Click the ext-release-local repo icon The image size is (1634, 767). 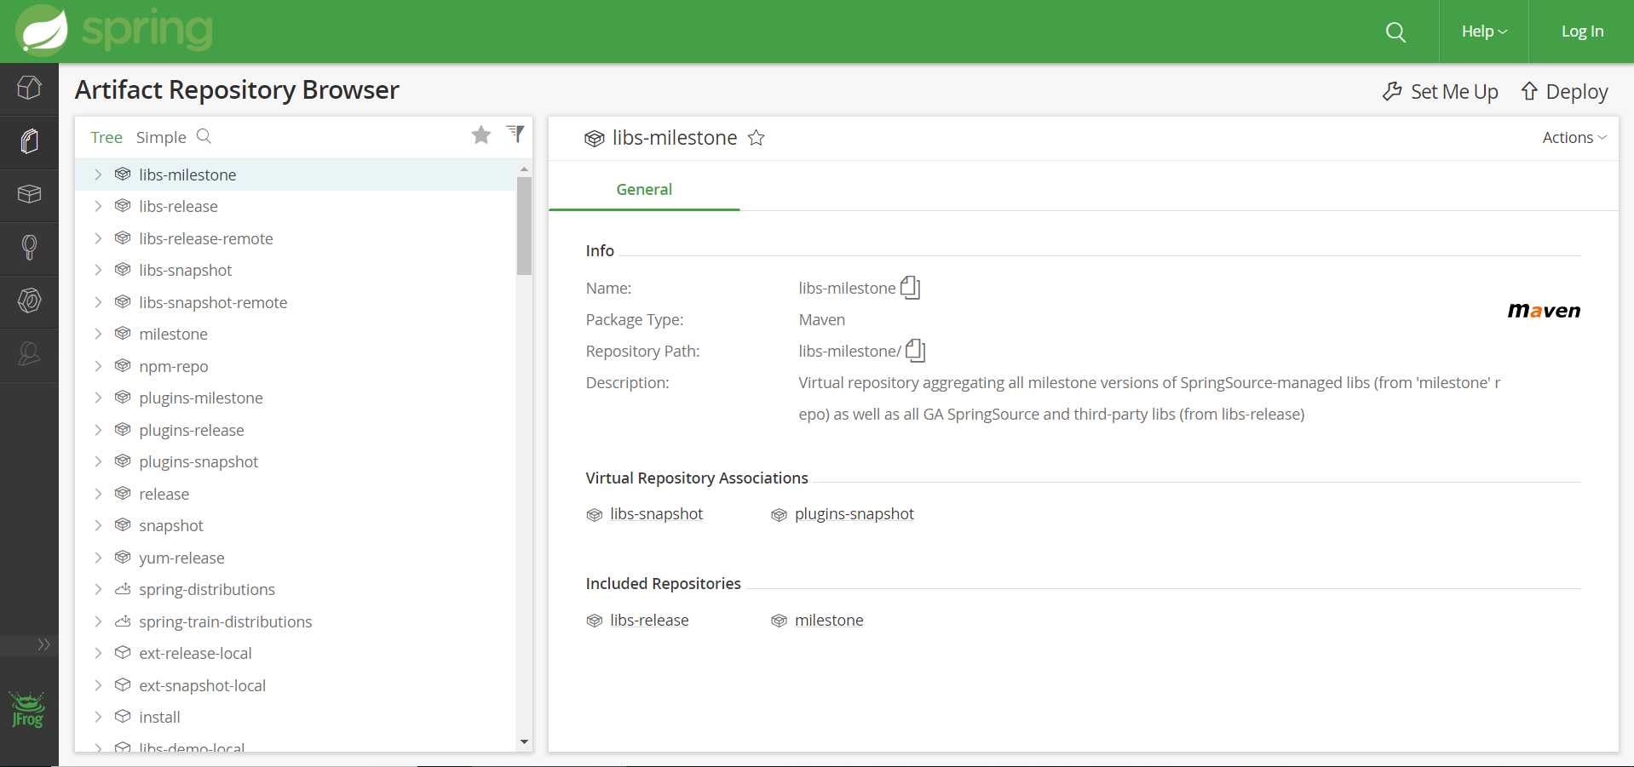click(123, 653)
